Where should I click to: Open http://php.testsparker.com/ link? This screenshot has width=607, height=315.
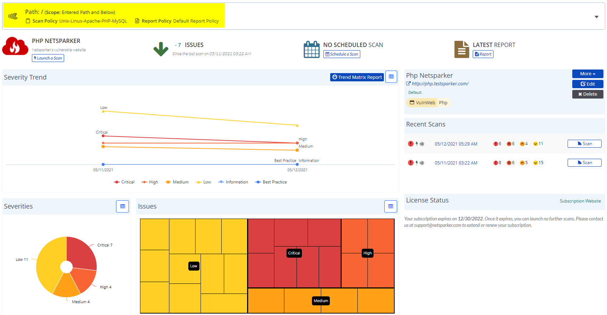(x=440, y=83)
